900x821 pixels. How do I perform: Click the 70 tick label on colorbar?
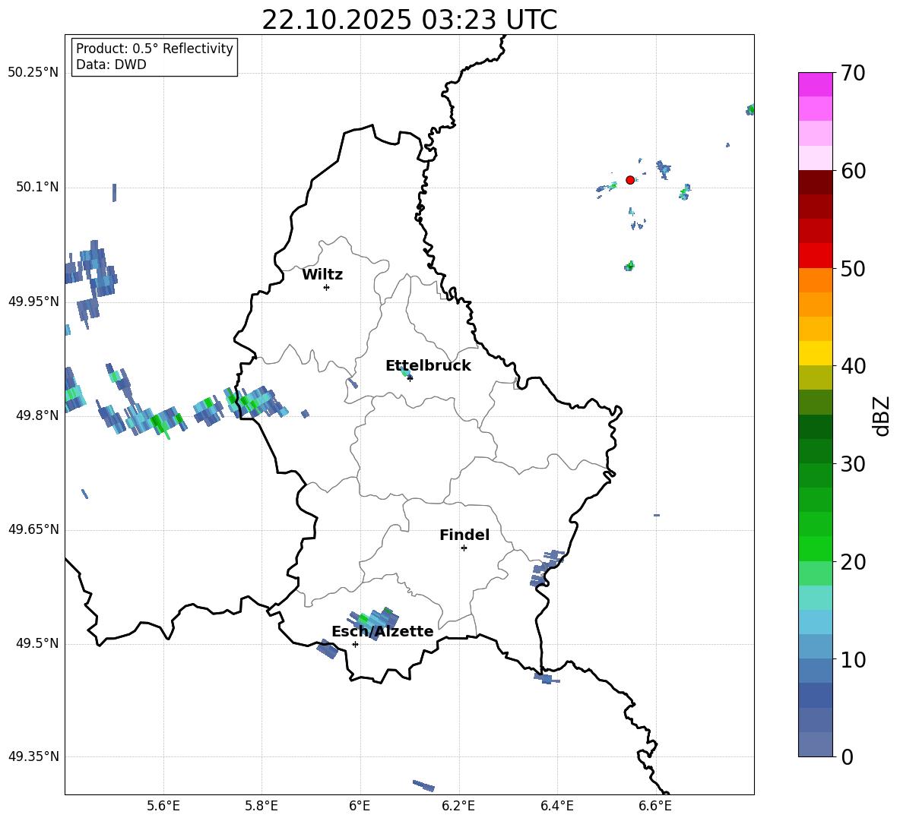(854, 73)
